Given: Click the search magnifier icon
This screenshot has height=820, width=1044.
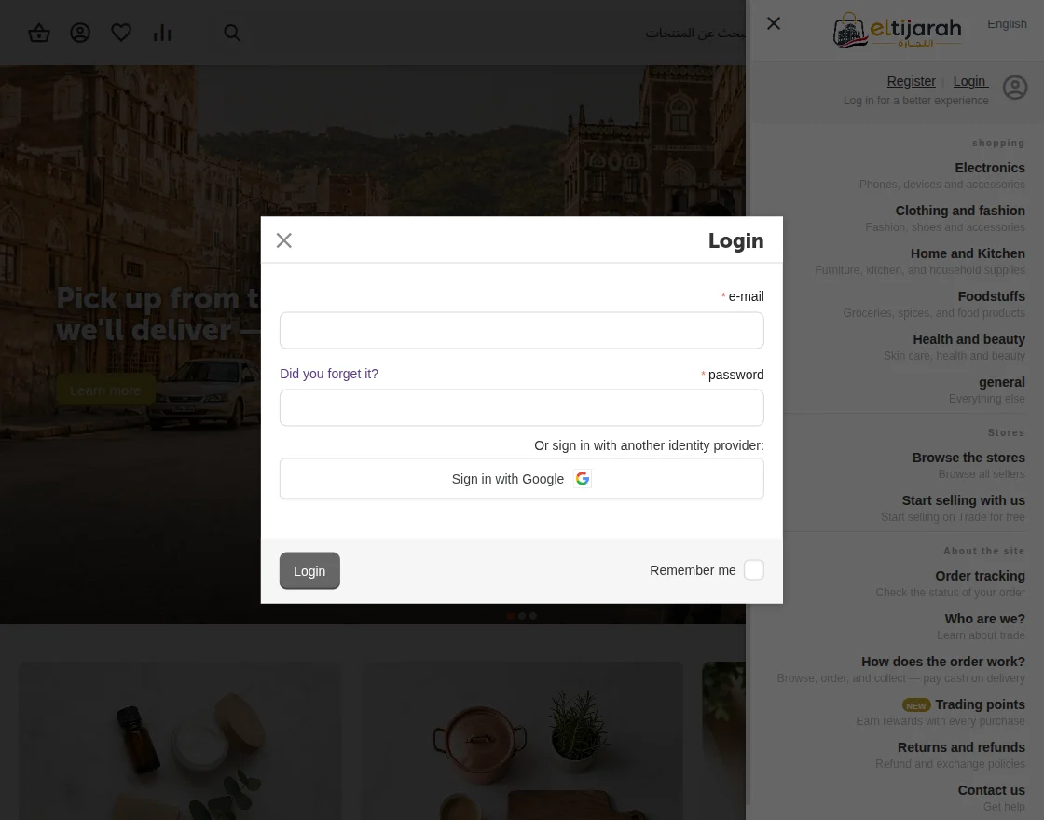Looking at the screenshot, I should (x=232, y=33).
